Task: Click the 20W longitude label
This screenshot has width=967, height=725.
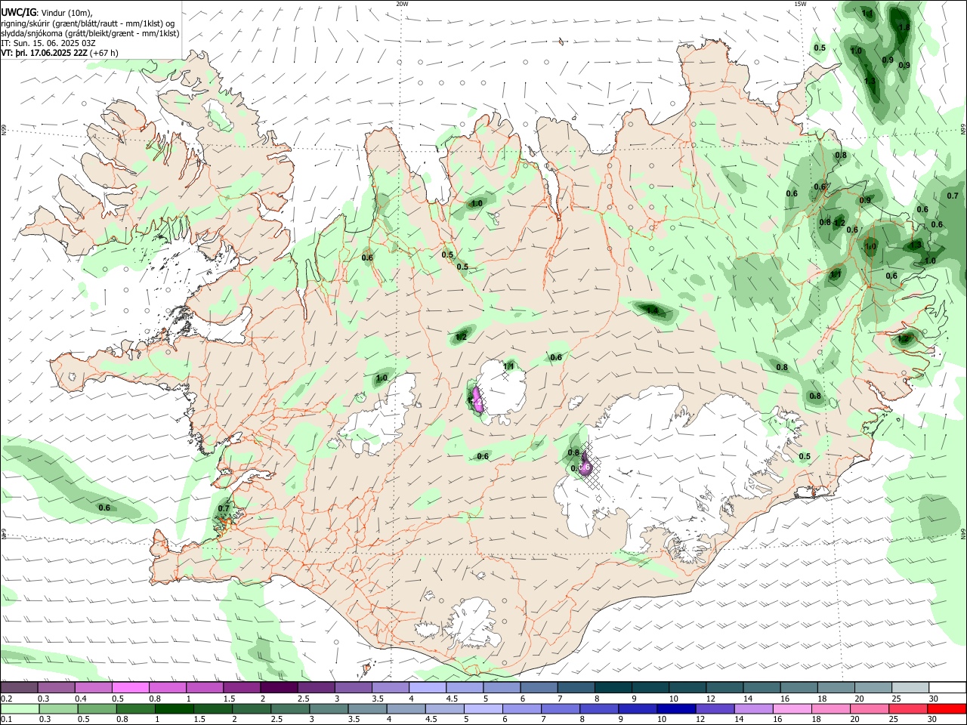Action: pos(402,4)
